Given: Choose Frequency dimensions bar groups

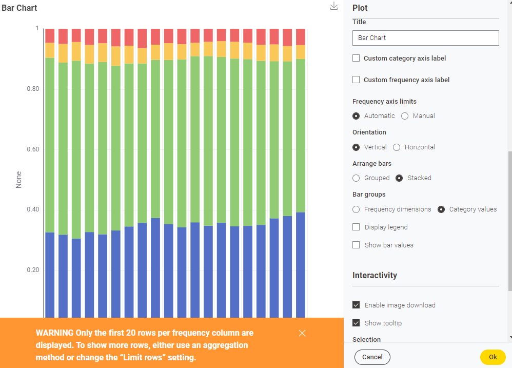Looking at the screenshot, I should click(x=356, y=209).
